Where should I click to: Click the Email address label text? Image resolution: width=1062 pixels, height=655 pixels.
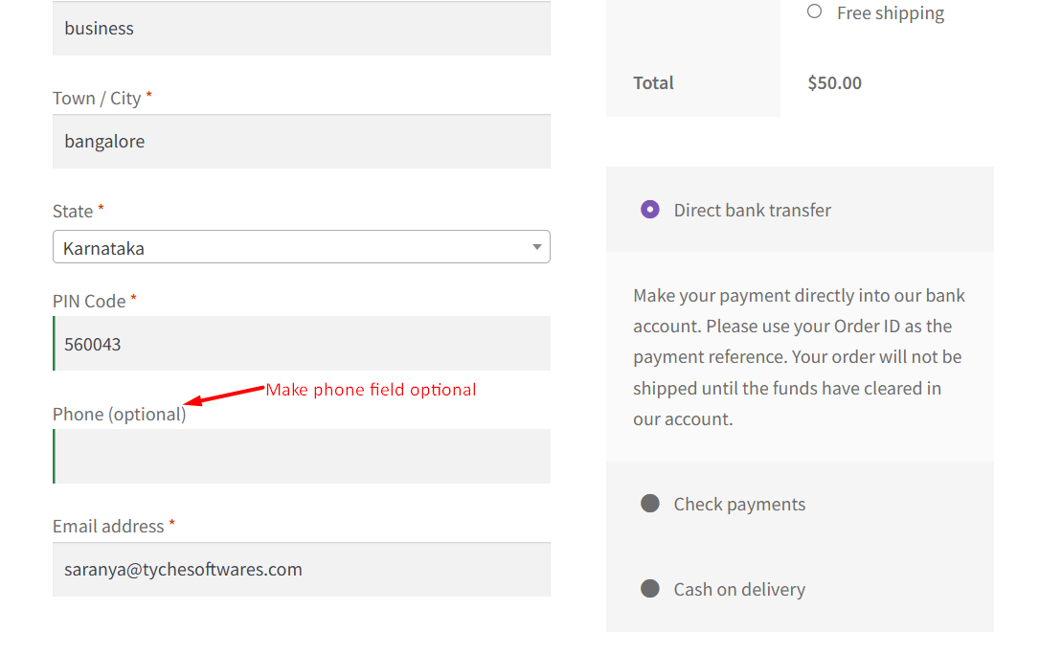(x=108, y=526)
